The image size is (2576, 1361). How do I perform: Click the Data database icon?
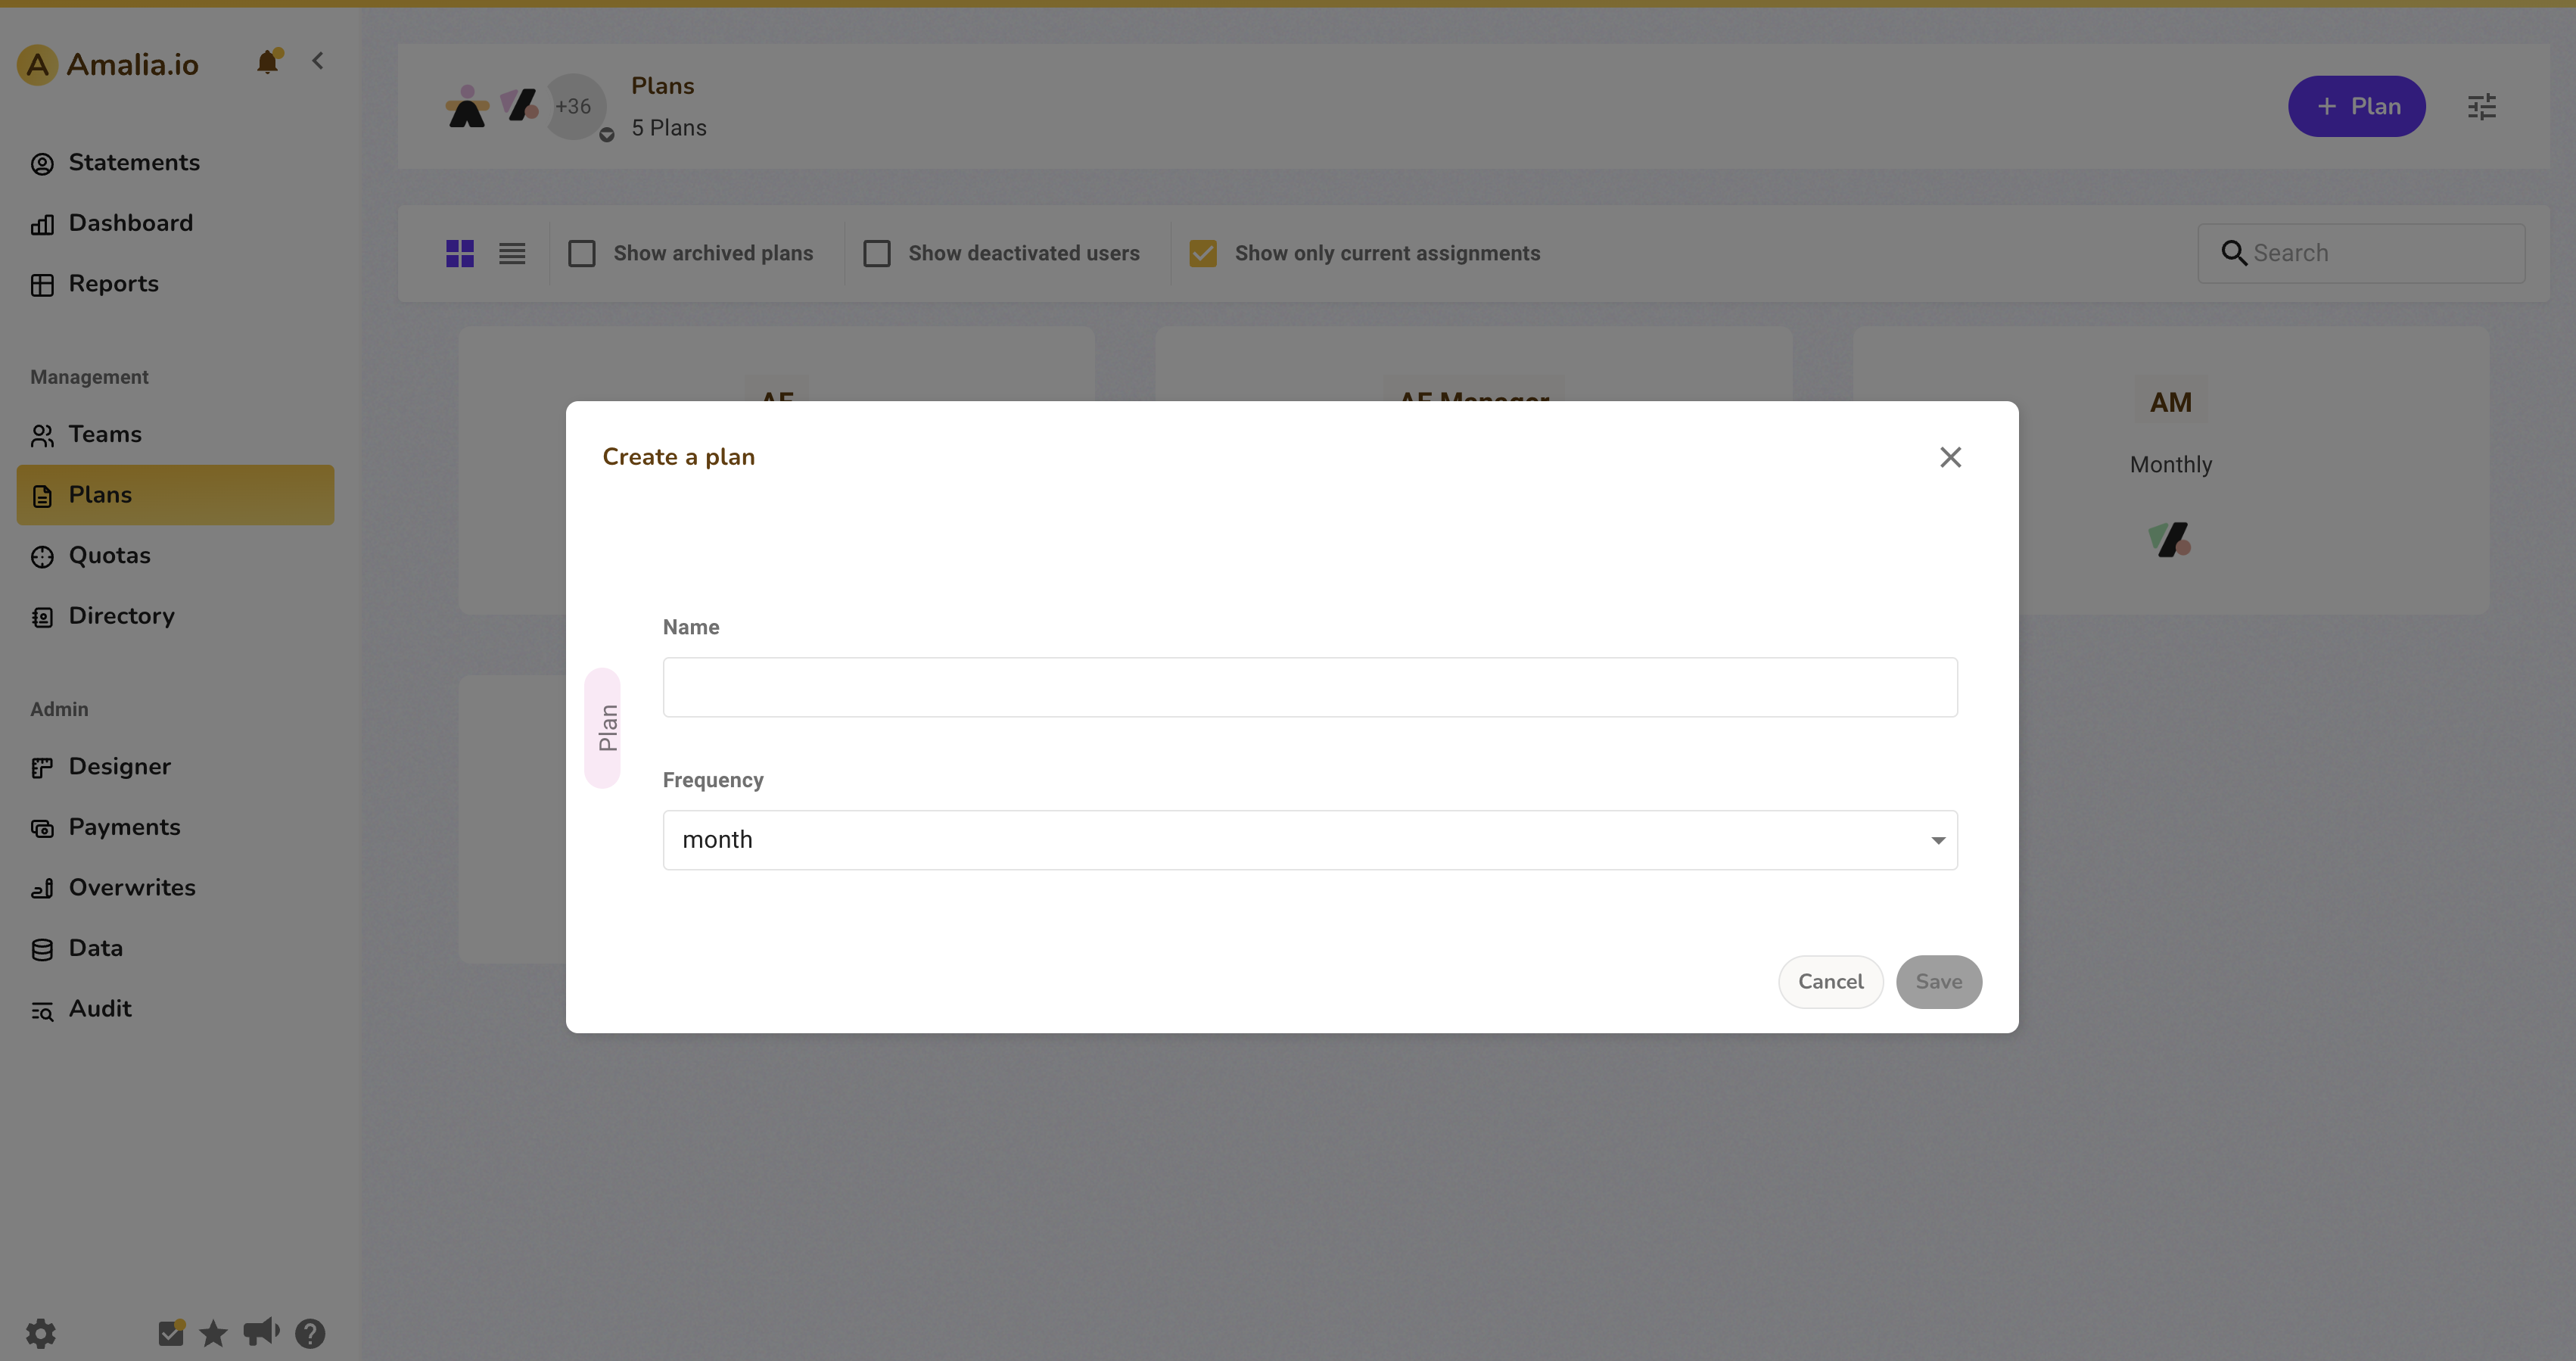42,949
